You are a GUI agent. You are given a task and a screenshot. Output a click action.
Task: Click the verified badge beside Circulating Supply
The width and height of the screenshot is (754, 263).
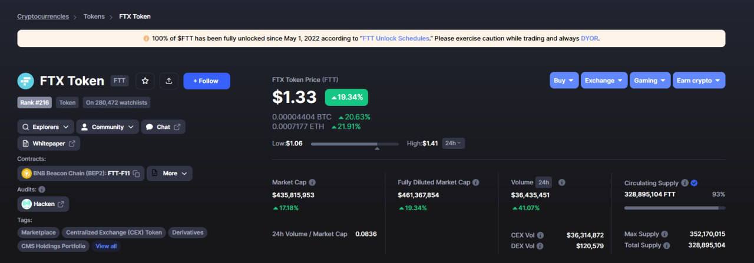coord(694,183)
